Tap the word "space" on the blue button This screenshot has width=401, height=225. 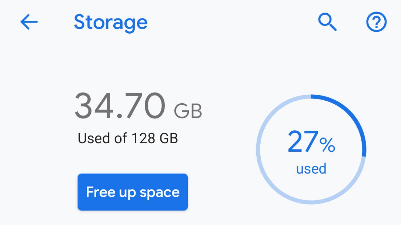[x=160, y=192]
